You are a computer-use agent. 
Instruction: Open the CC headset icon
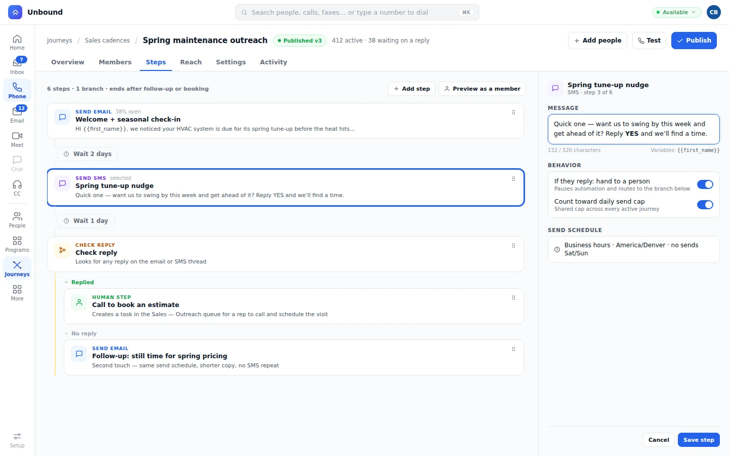tap(17, 188)
